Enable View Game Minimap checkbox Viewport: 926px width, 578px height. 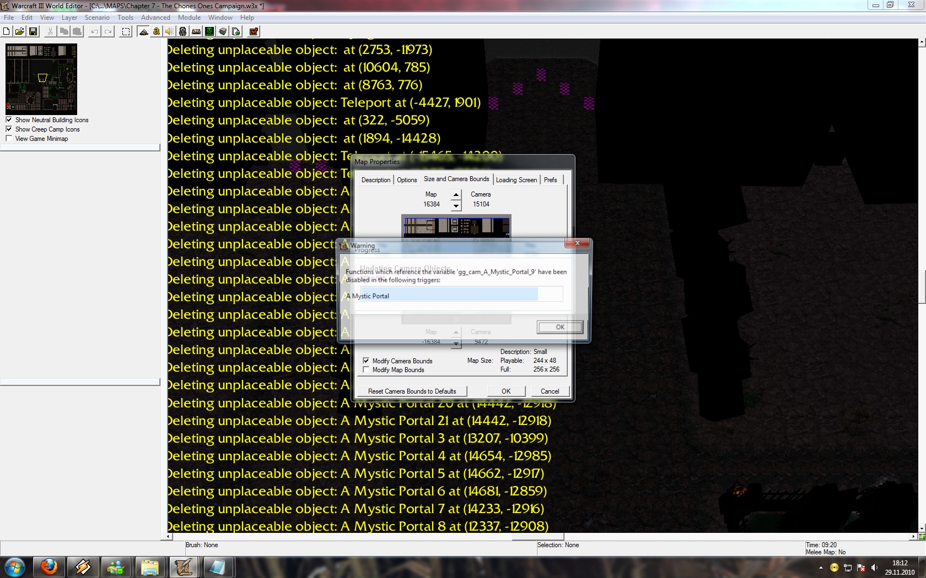point(9,138)
